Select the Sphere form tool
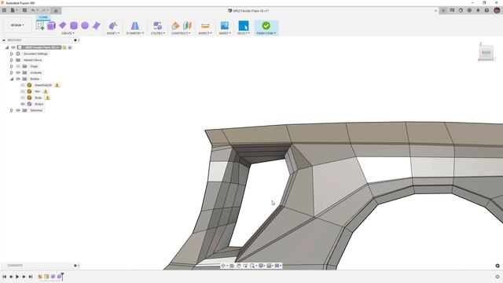503x283 pixels. [x=85, y=25]
